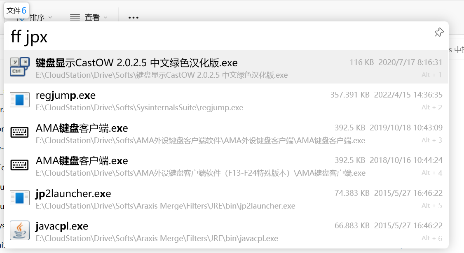Click the Alt + 3 shortcut hint
This screenshot has height=253, width=464.
click(x=431, y=140)
